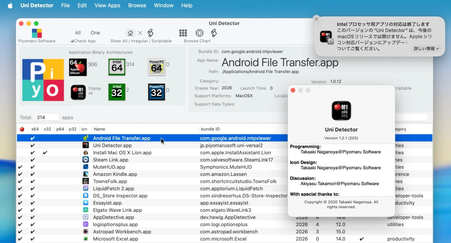Screen dimensions: 451x243
Task: Open the File menu
Action: pos(65,5)
